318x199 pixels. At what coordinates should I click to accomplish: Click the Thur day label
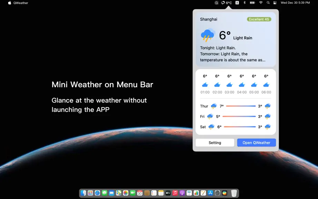(x=204, y=106)
